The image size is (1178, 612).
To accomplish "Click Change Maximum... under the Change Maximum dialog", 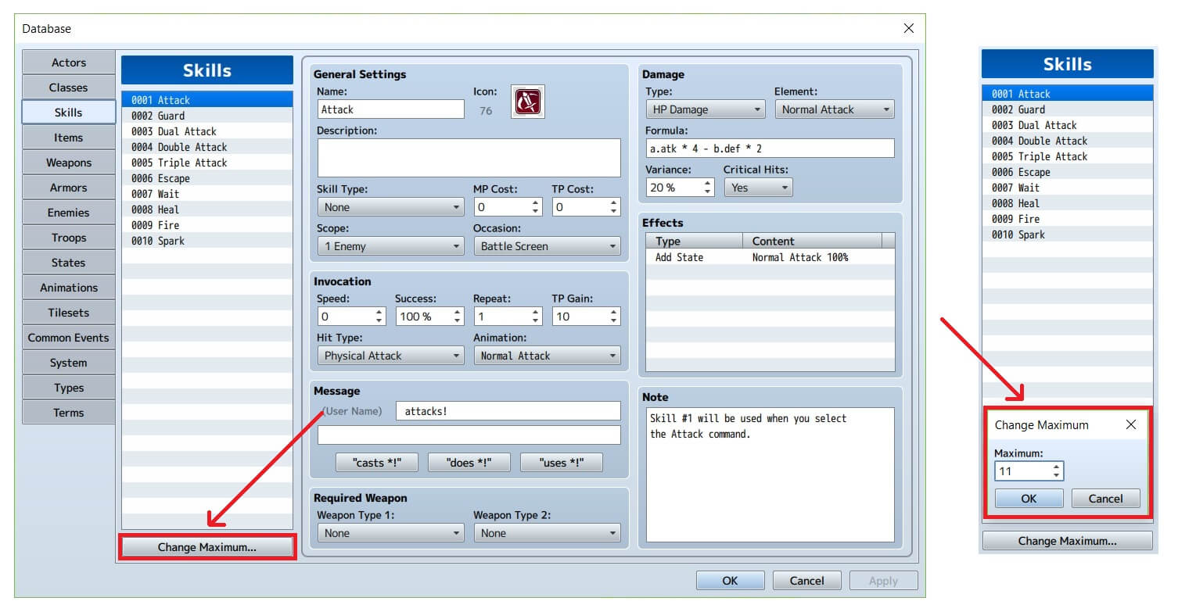I will coord(1068,541).
